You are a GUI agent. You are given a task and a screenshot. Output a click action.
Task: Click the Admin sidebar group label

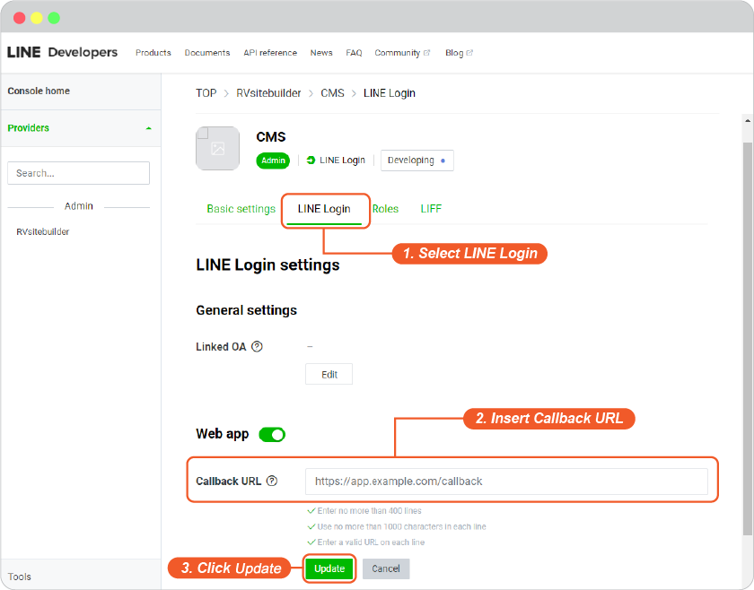coord(79,206)
